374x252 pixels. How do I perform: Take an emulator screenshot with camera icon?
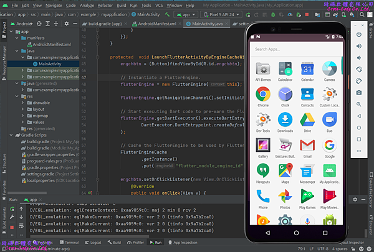pos(359,92)
